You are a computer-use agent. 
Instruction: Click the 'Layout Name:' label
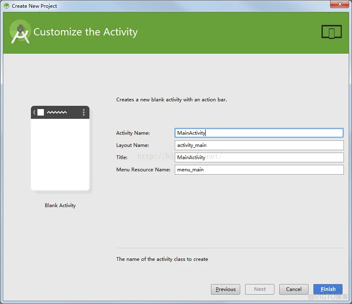point(133,145)
